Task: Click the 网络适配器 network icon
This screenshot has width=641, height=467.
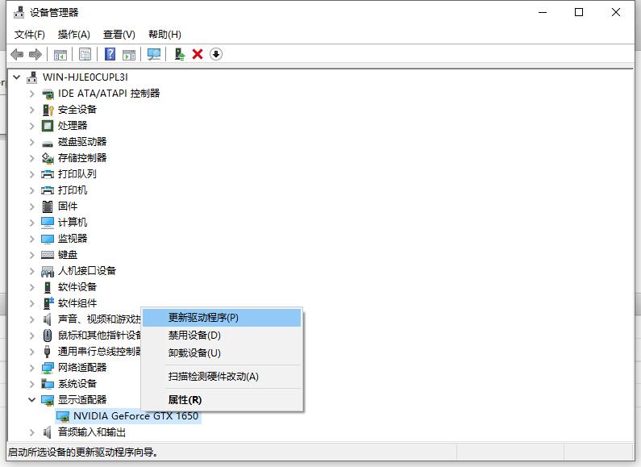Action: [48, 368]
